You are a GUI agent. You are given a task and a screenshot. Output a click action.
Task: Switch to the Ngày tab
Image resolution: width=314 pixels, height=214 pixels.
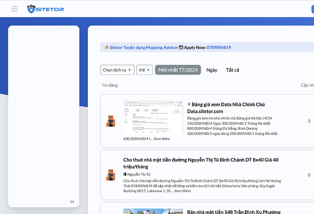212,70
